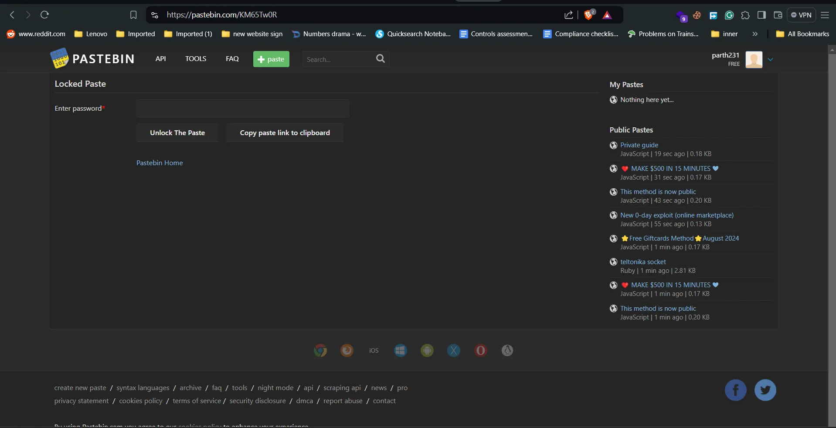Screen dimensions: 836x428
Task: Click the Brave Shields icon
Action: pos(588,15)
